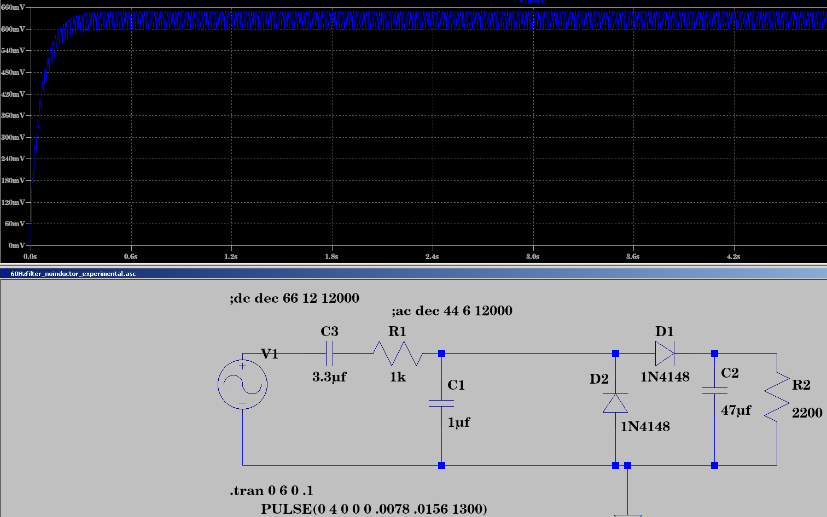Click the R1 resistor zigzag symbol
The height and width of the screenshot is (517, 827).
coord(398,354)
